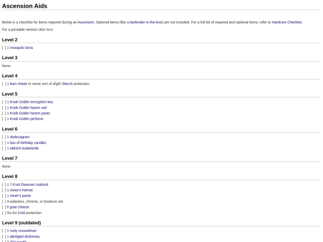The width and height of the screenshot is (323, 242).
Task: Click the Level 6 section heading
Action: (10, 129)
